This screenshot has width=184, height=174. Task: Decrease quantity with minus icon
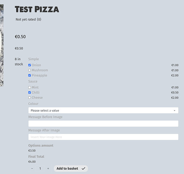click(x=32, y=168)
